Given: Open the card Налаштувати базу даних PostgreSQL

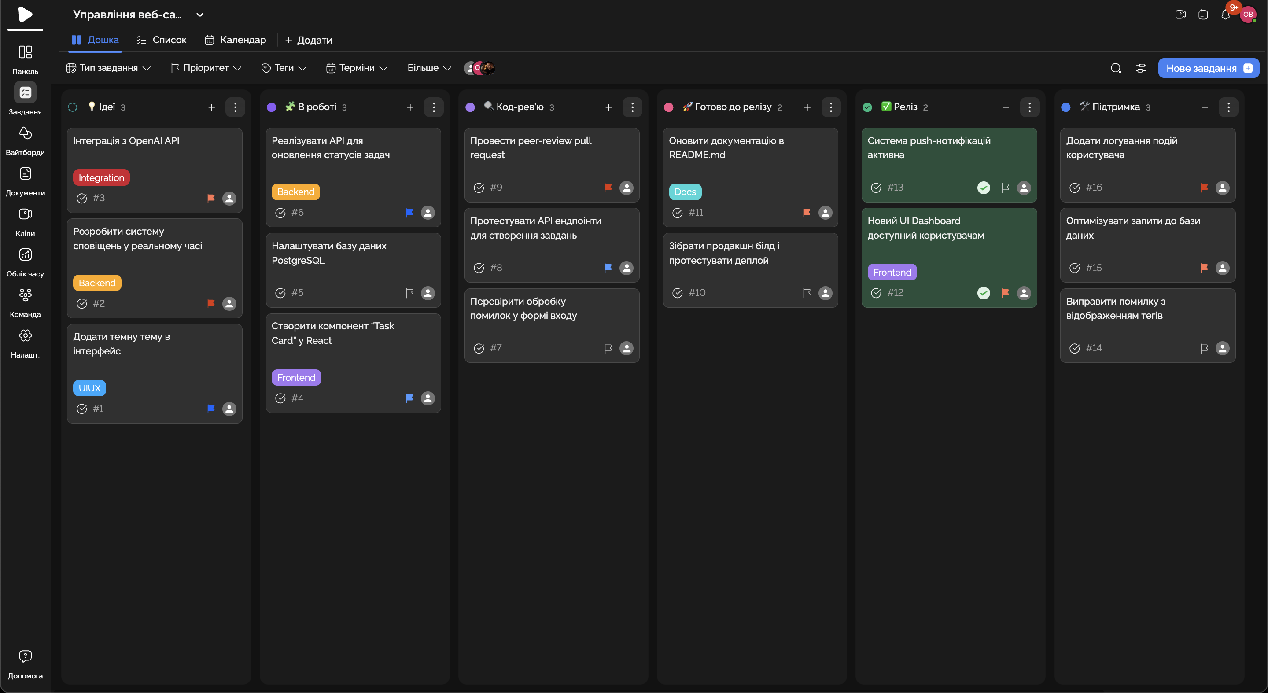Looking at the screenshot, I should (329, 253).
